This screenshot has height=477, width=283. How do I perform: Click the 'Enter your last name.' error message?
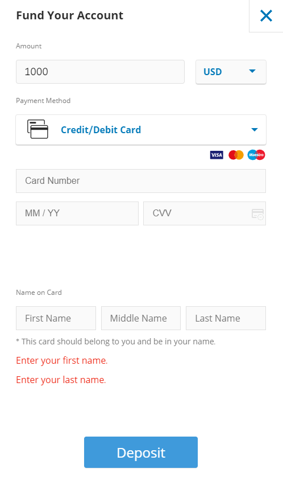[x=61, y=380]
